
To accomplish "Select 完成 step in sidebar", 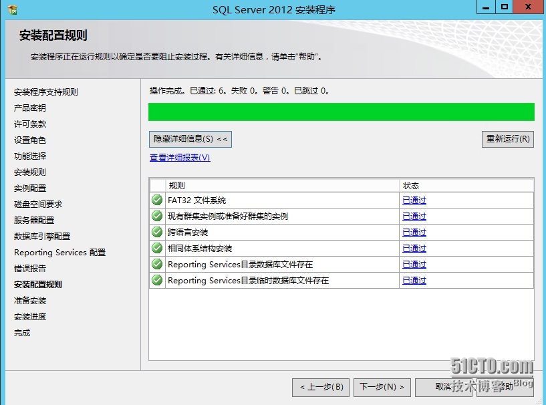I will click(x=22, y=332).
